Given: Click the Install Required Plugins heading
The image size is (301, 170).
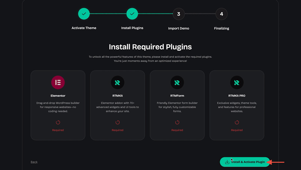Looking at the screenshot, I should pos(150,47).
